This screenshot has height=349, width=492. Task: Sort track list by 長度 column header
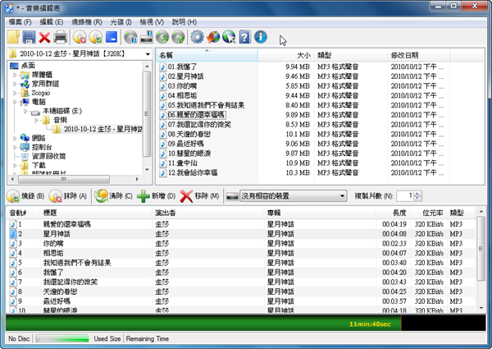pyautogui.click(x=398, y=212)
